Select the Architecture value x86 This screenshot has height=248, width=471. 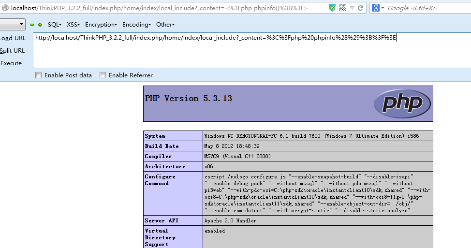(209, 167)
